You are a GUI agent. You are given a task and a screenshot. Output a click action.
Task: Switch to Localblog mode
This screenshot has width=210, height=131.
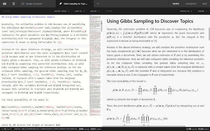coord(189,3)
